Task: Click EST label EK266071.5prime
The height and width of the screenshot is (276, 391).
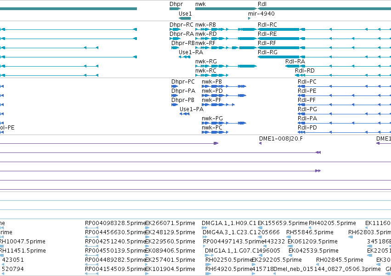Action: [170, 223]
